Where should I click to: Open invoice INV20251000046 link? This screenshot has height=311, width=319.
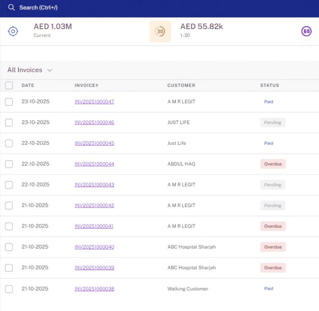tap(94, 122)
